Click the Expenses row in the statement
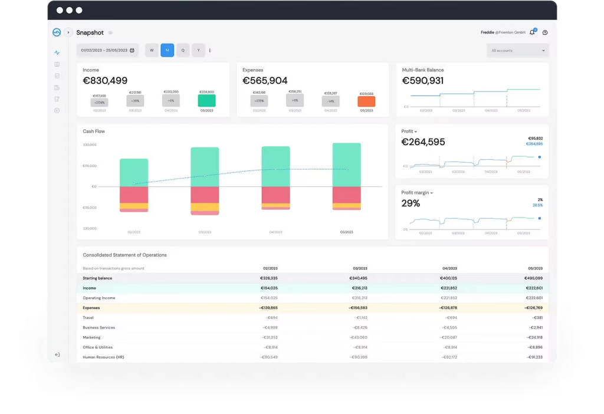604x414 pixels. pyautogui.click(x=91, y=308)
